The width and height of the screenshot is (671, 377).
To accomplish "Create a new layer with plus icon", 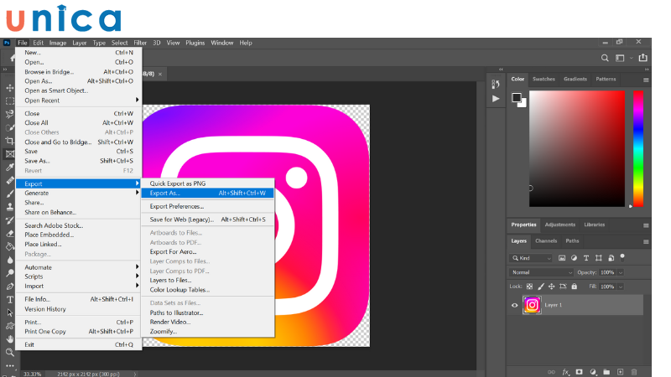I will pos(621,371).
